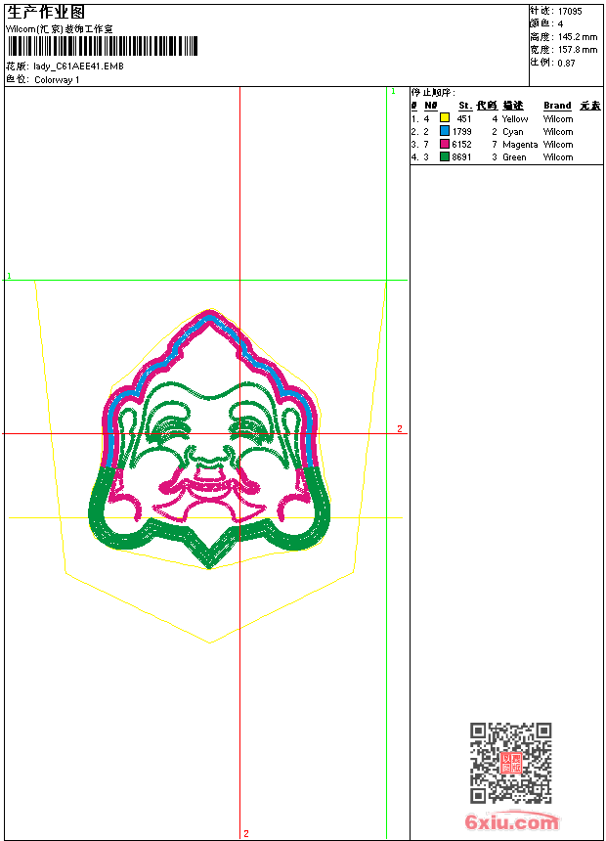Image resolution: width=606 pixels, height=841 pixels.
Task: Select the Magenta row in stop sequence
Action: click(519, 144)
